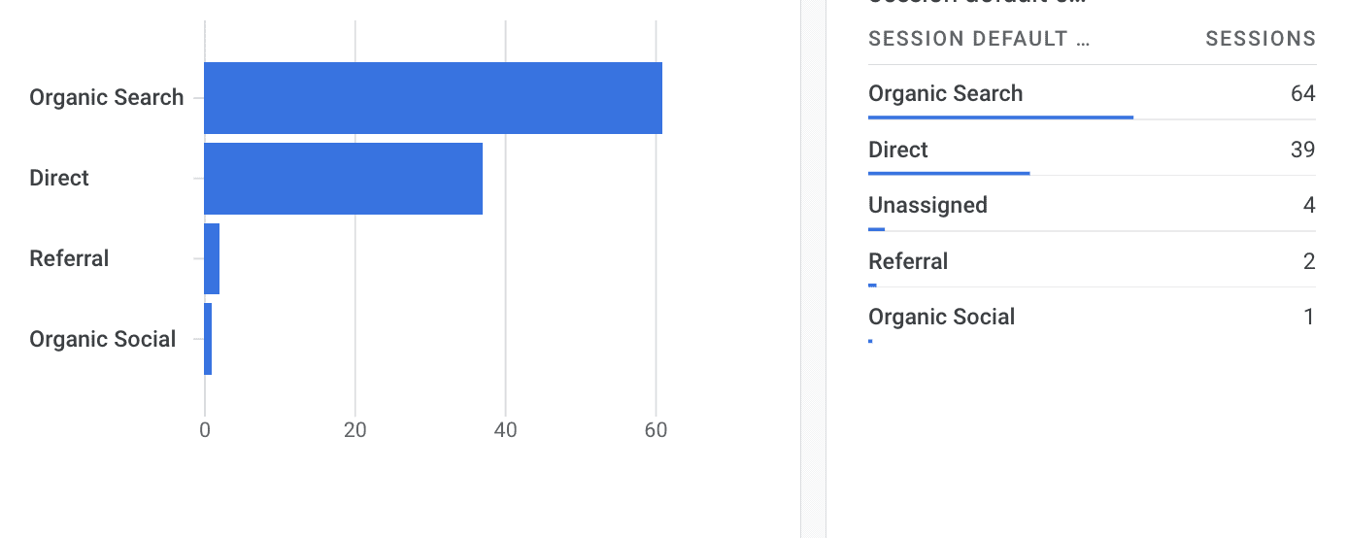
Task: Click the Organic Search bar in chart
Action: click(433, 98)
